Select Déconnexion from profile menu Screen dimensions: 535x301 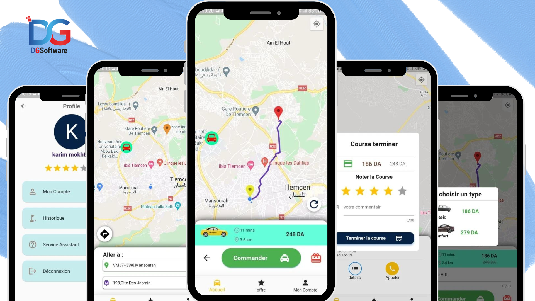pos(56,271)
